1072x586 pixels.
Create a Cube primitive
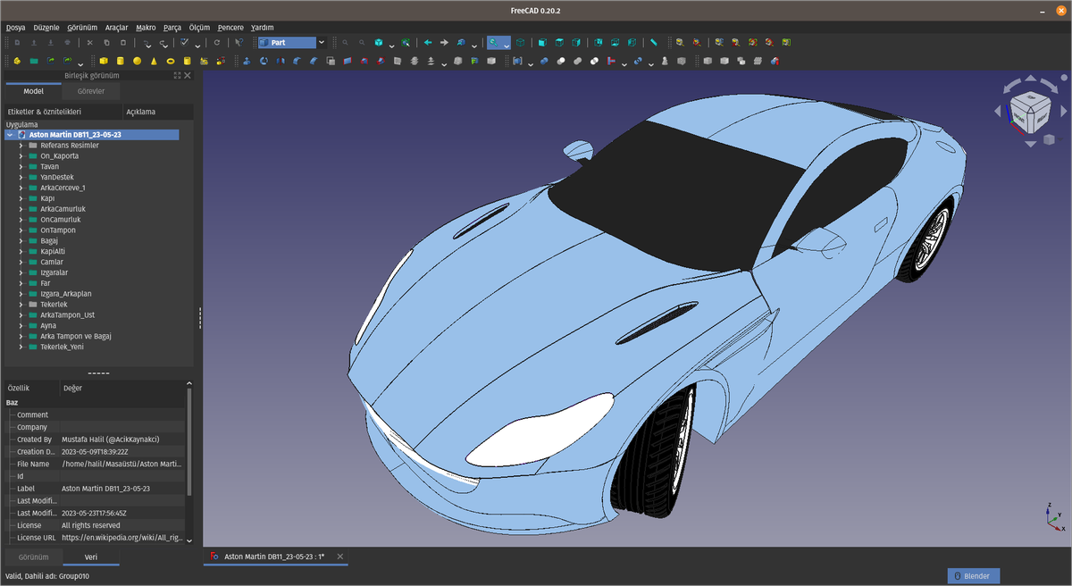tap(104, 61)
